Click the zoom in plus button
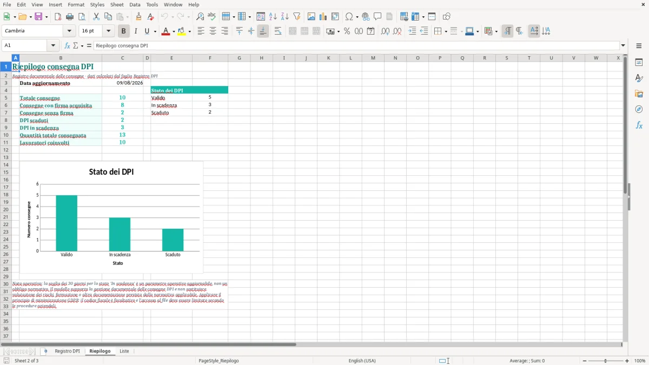 pyautogui.click(x=627, y=361)
